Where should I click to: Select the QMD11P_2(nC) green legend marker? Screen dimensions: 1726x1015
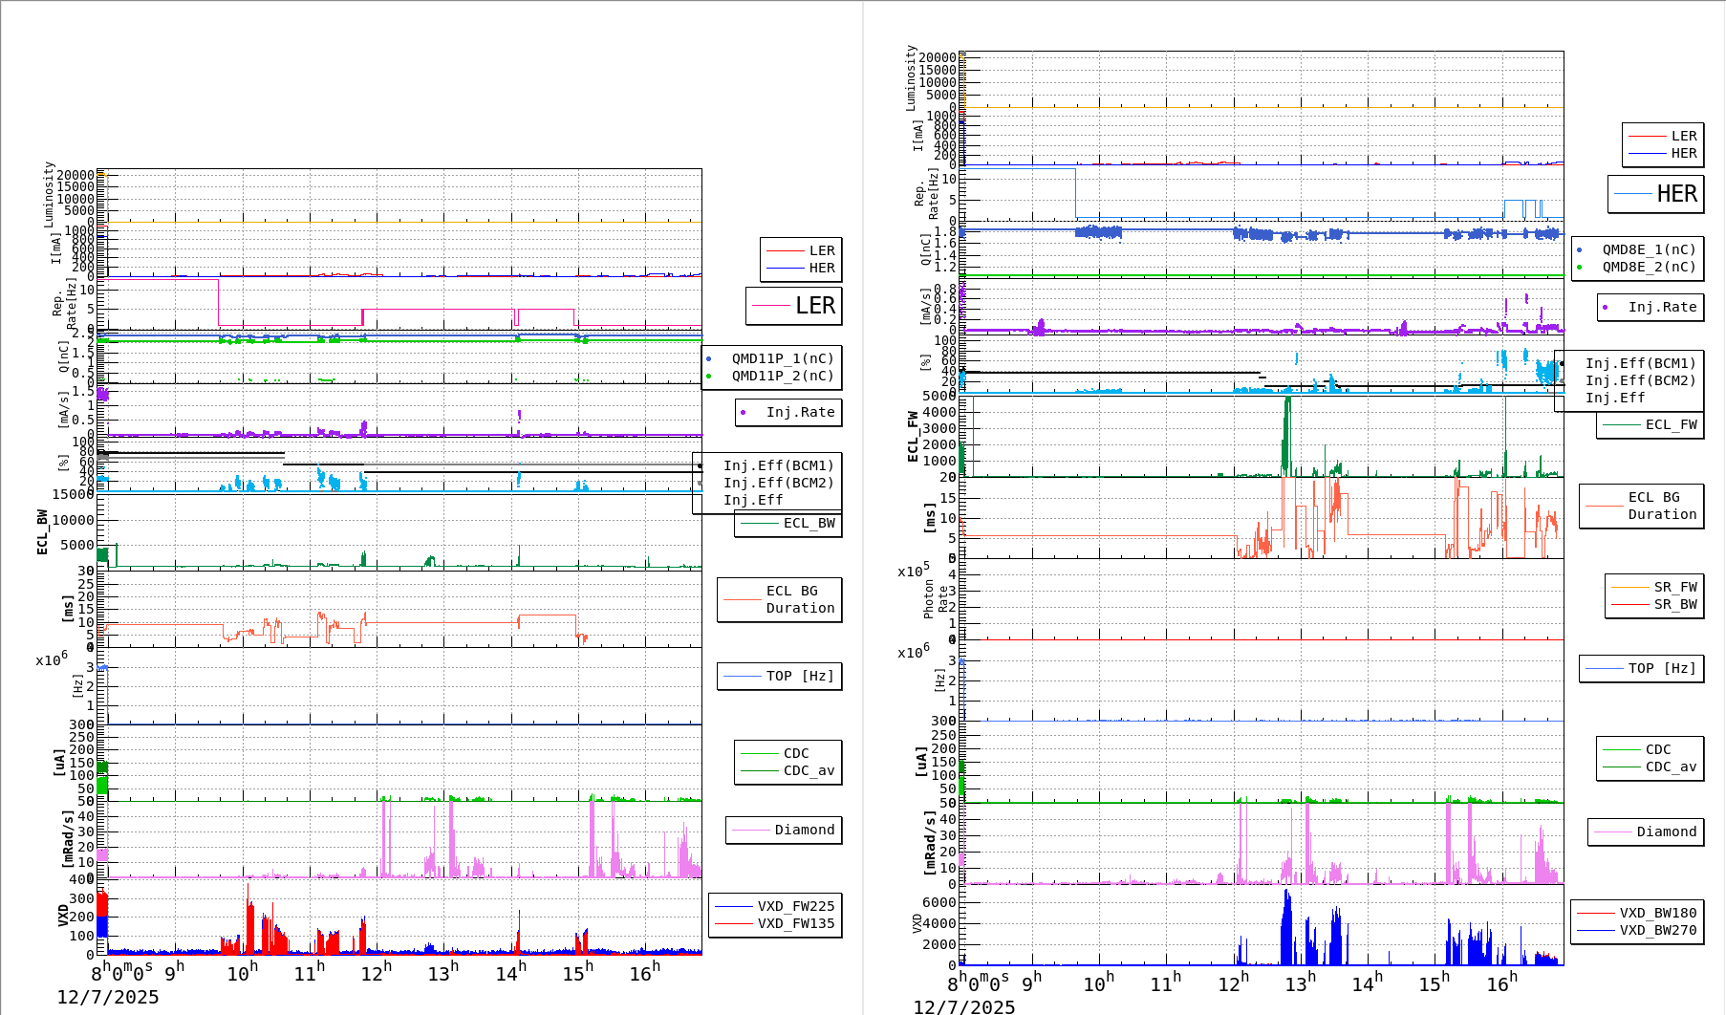[709, 376]
